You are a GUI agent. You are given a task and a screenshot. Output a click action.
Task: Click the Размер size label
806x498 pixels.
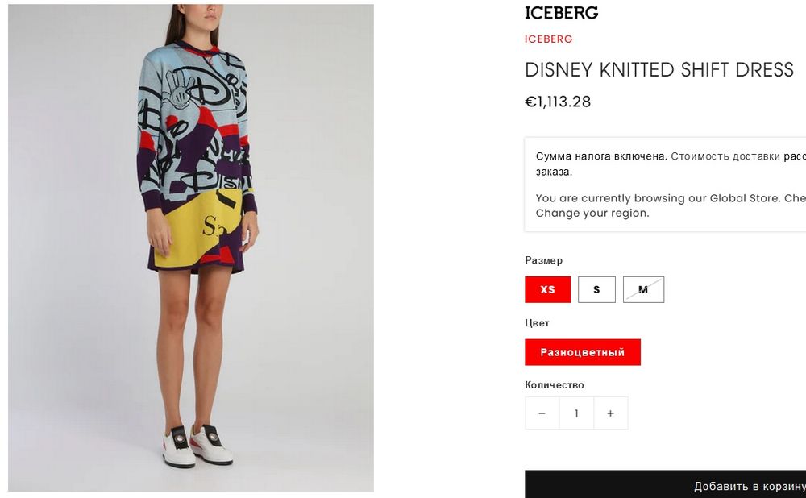click(543, 260)
